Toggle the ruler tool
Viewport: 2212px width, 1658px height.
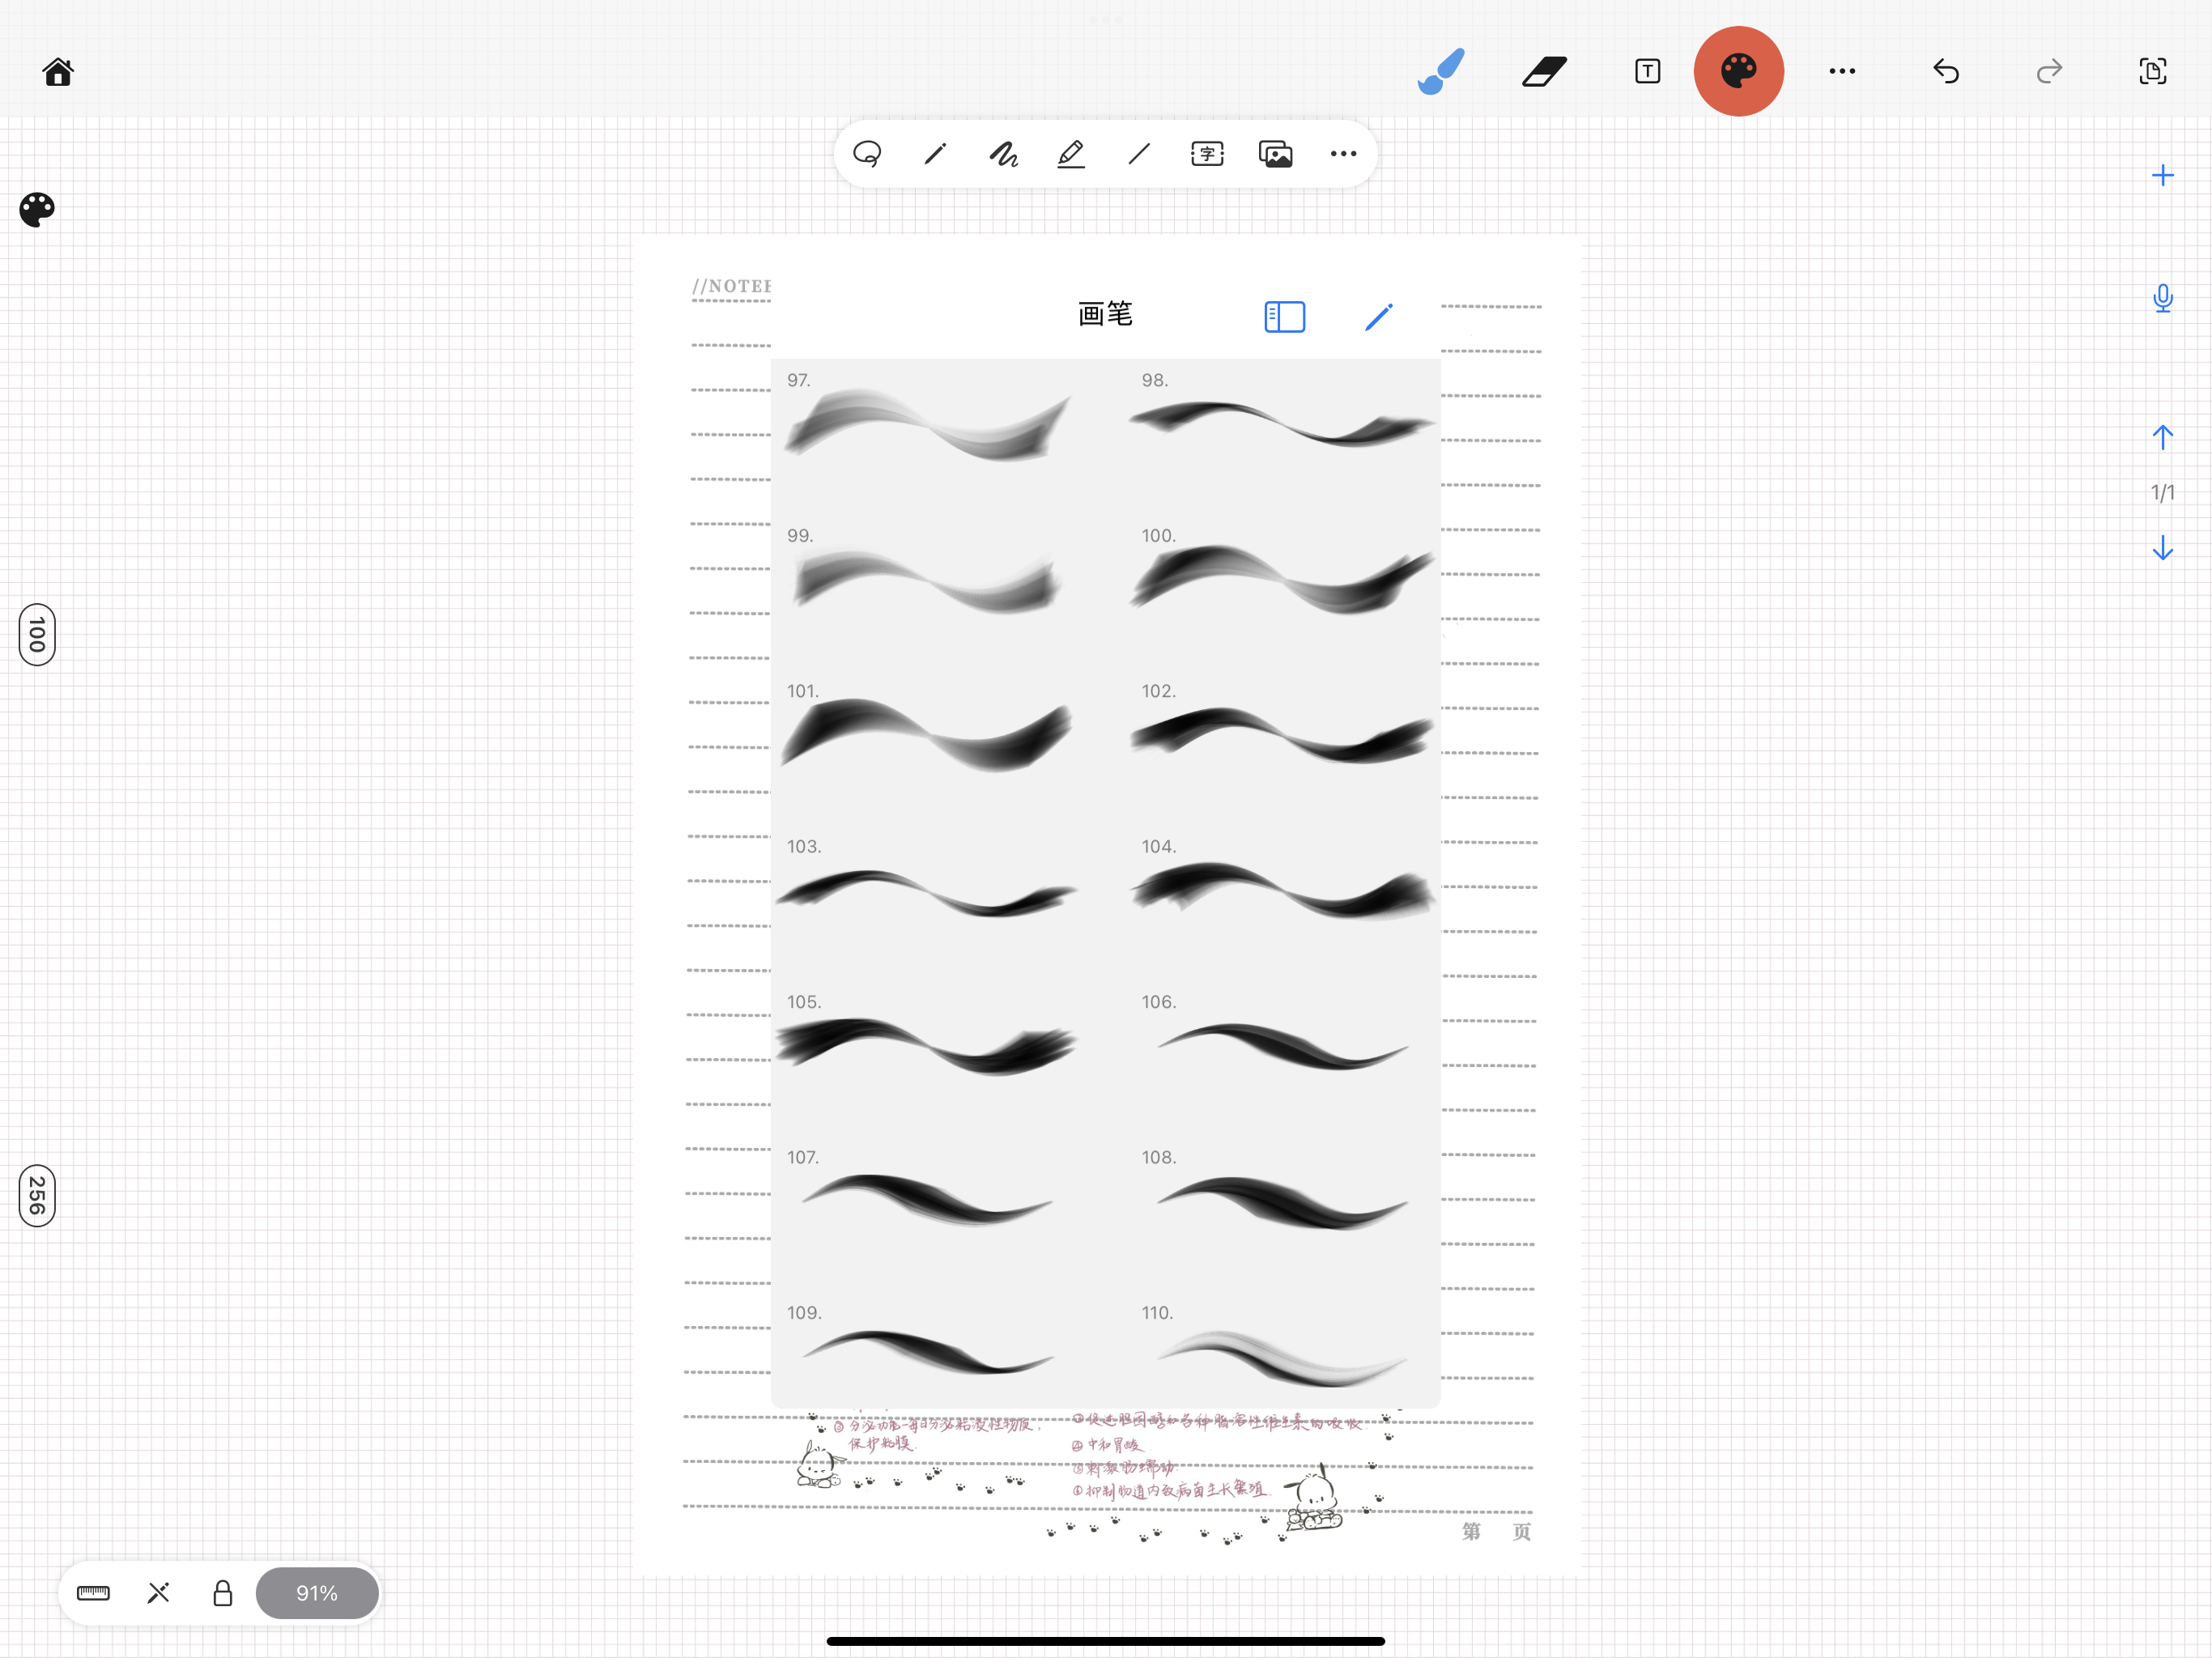click(93, 1593)
